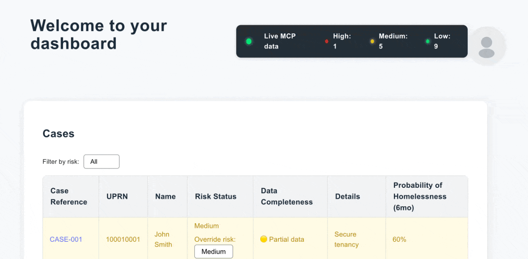
Task: Click the yellow Medium risk indicator dot
Action: click(372, 41)
